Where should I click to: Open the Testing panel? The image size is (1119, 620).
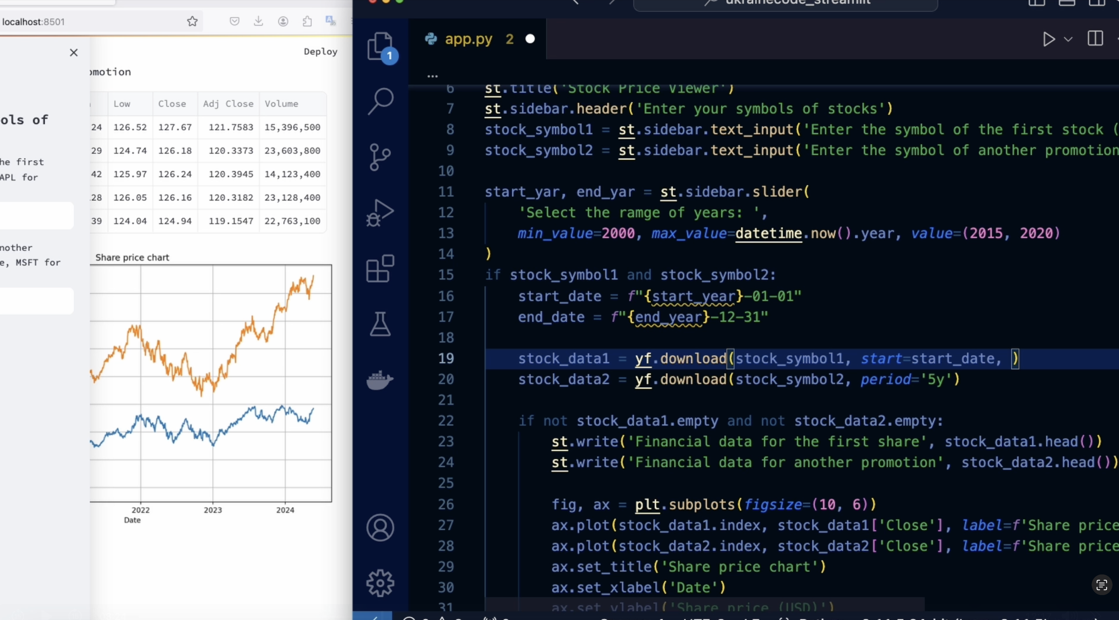pyautogui.click(x=380, y=323)
